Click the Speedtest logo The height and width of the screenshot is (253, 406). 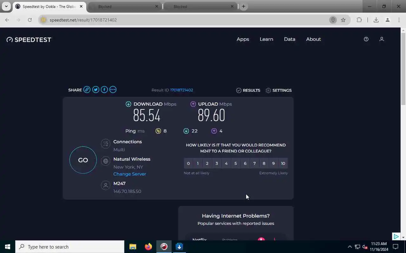[29, 40]
